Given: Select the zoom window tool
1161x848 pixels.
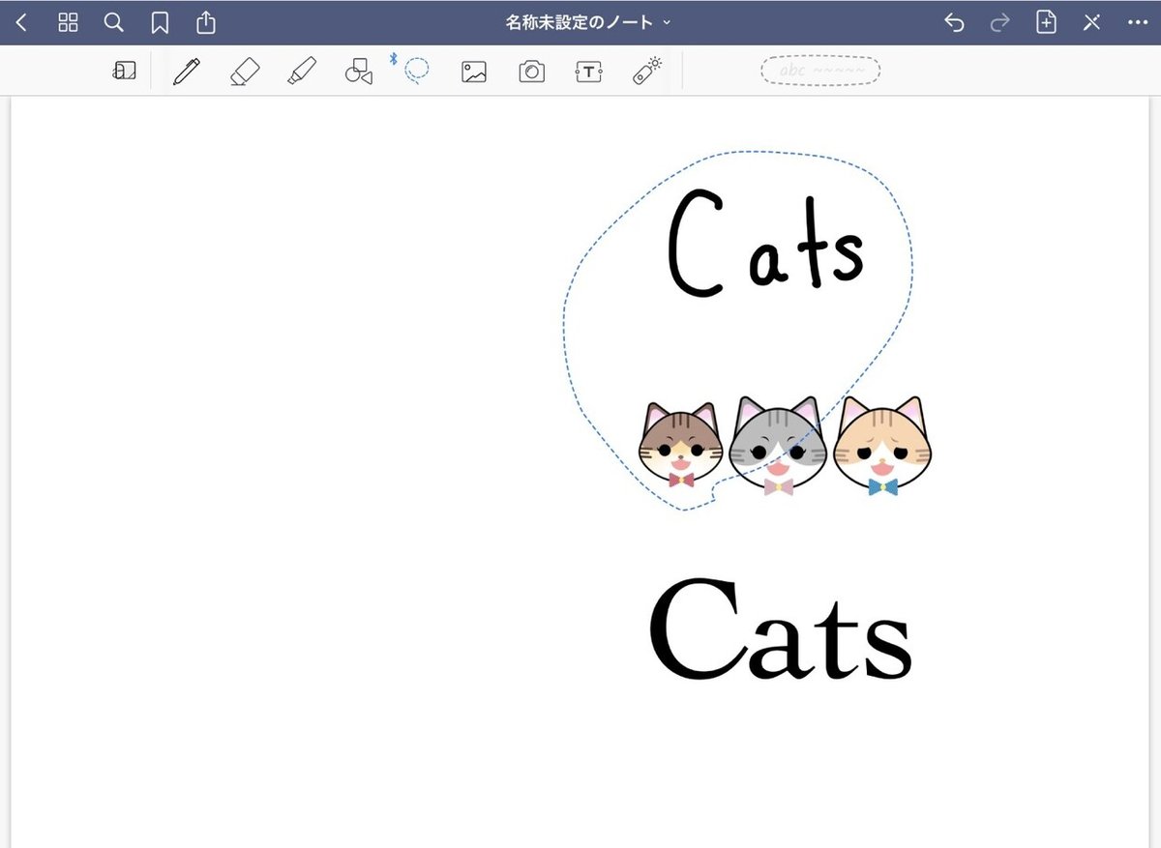Looking at the screenshot, I should point(124,71).
